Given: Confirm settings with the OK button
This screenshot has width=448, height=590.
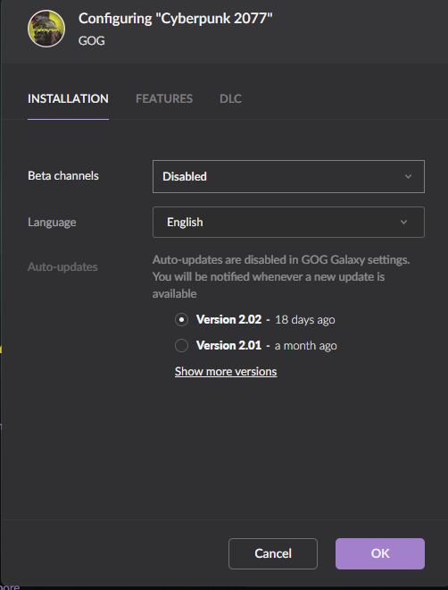Looking at the screenshot, I should tap(380, 553).
